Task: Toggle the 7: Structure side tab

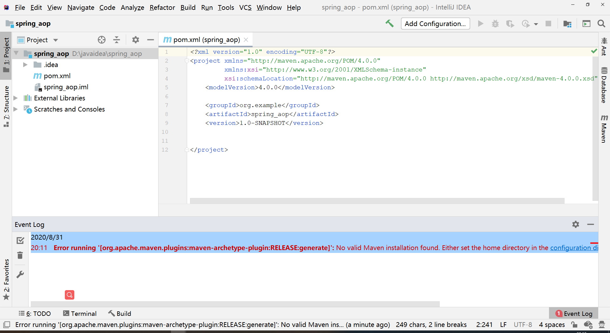Action: [x=6, y=106]
